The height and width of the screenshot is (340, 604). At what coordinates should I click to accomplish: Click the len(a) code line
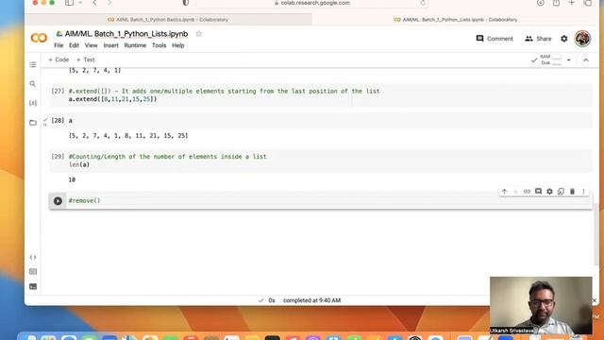[79, 164]
